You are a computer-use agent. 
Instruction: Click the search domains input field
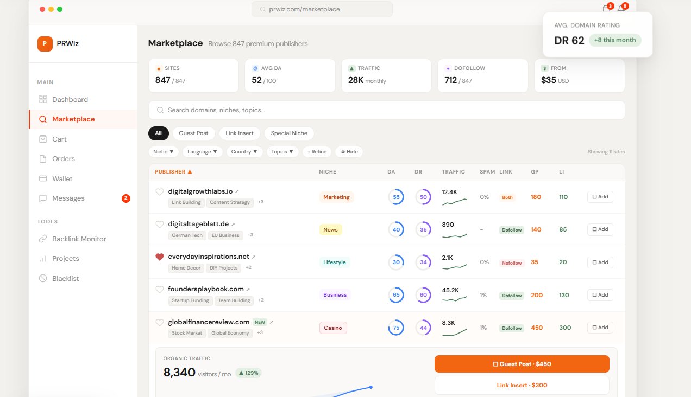[387, 110]
